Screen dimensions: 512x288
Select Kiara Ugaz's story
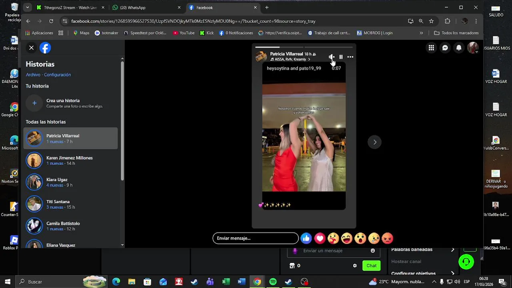71,182
